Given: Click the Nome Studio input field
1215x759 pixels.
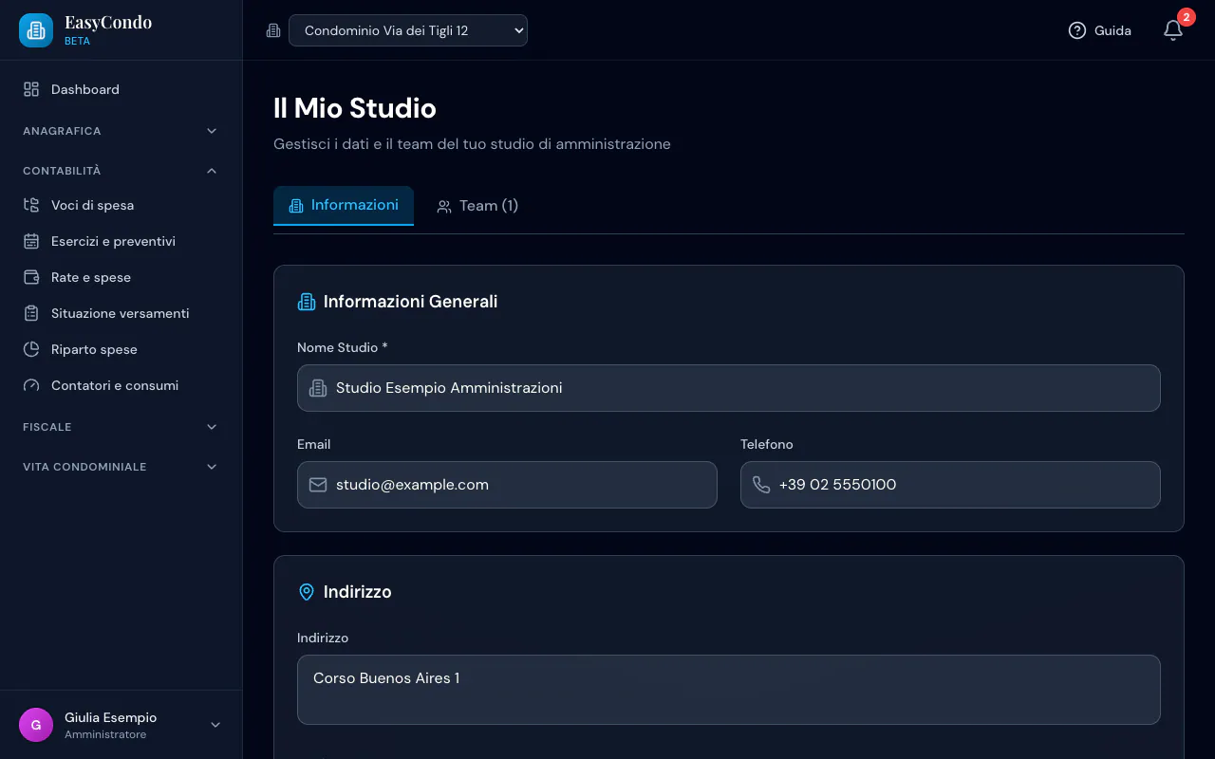Looking at the screenshot, I should pyautogui.click(x=729, y=388).
